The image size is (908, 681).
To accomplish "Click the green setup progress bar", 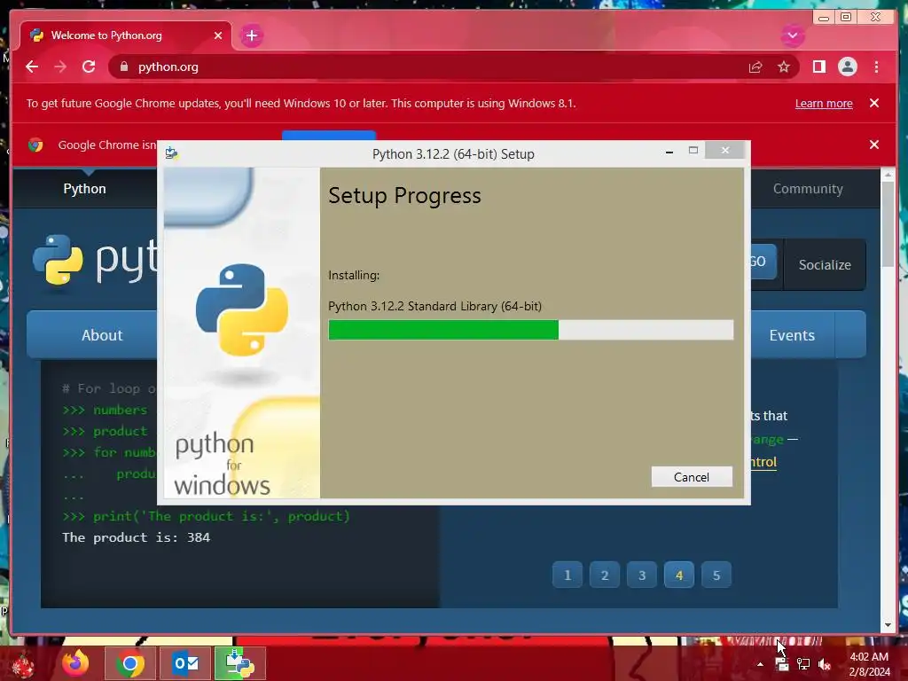I will click(x=443, y=330).
